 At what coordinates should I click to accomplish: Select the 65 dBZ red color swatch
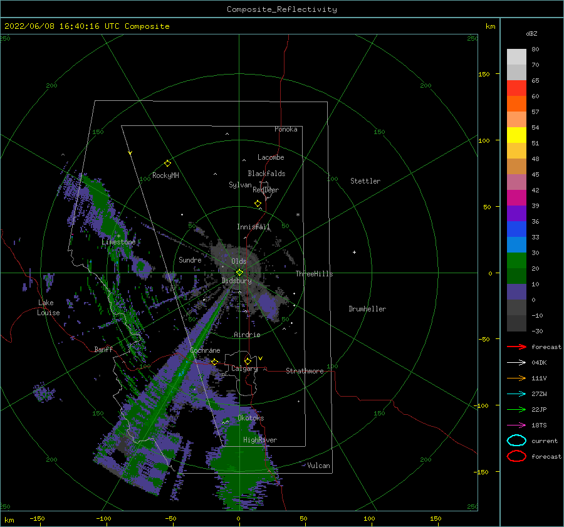tap(516, 88)
